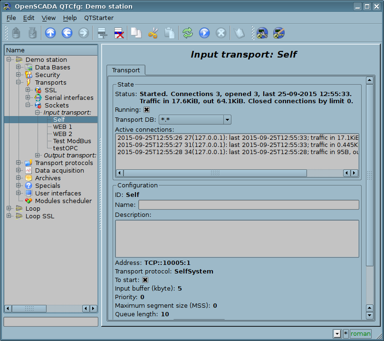Click the Transports lightning icon

click(x=29, y=82)
